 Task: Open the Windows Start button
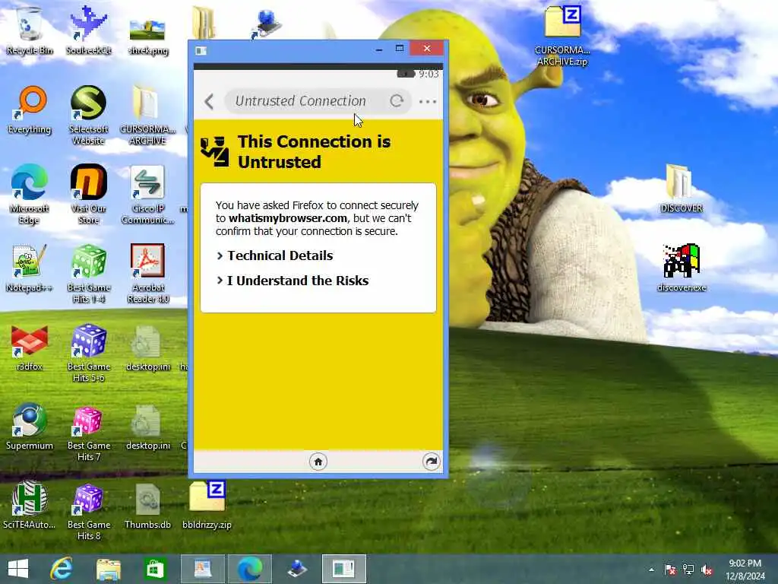tap(18, 569)
